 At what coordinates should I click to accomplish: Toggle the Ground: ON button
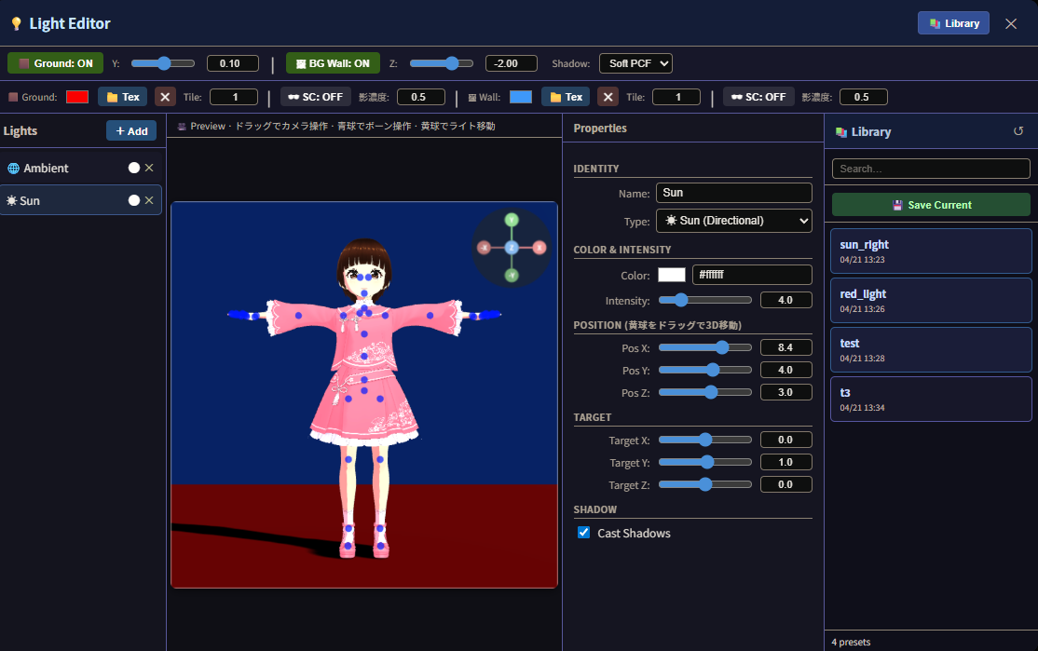coord(55,63)
